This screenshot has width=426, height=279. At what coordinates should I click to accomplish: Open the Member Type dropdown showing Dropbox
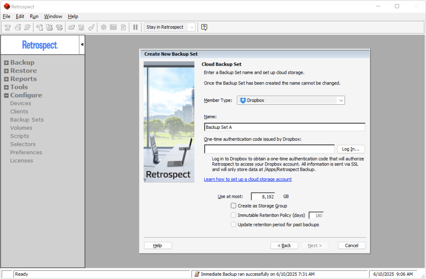tap(291, 100)
